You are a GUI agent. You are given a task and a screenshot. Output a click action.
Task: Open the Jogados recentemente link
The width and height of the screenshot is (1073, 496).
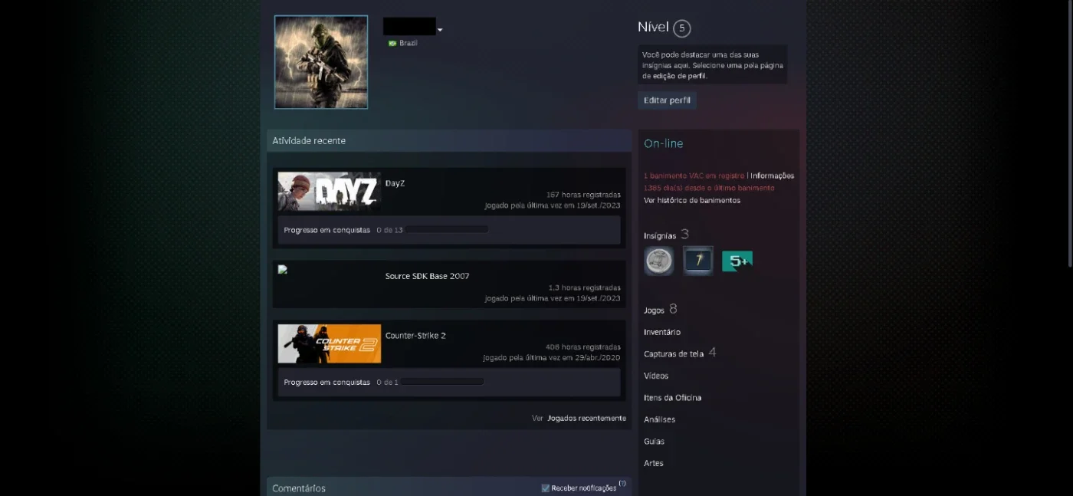tap(586, 419)
